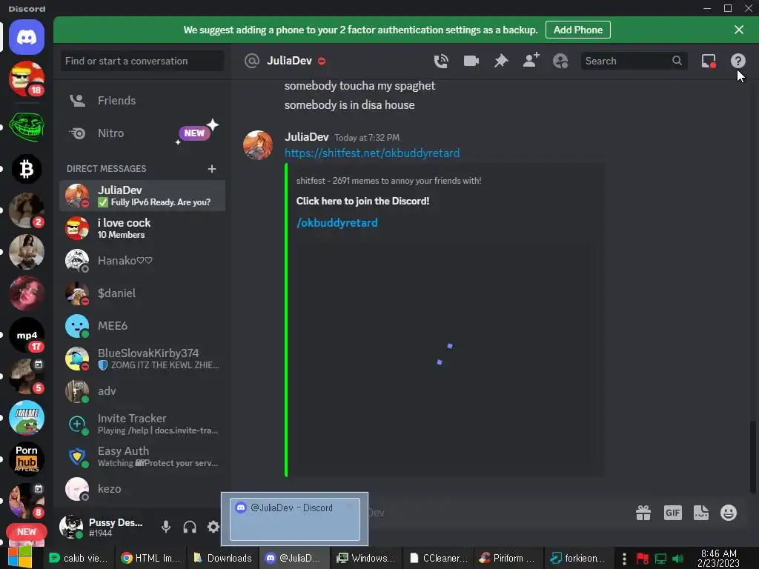Click the @JuliaDev Discord taskbar preview thumbnail
Screen dimensions: 759x569
[x=295, y=519]
